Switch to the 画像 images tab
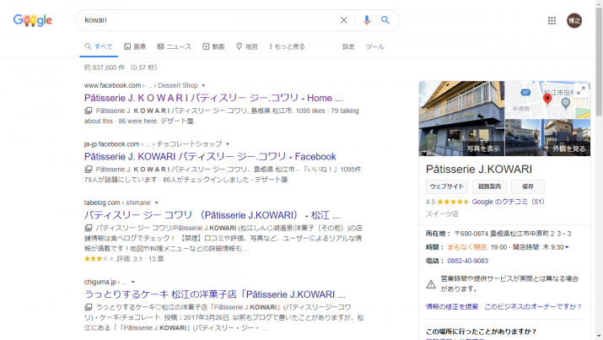603x340 pixels. (x=134, y=46)
